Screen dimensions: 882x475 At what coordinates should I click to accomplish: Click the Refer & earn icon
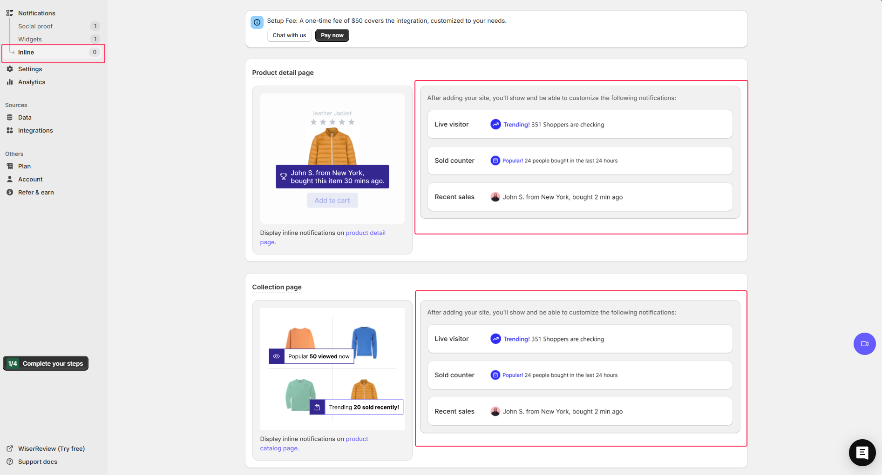tap(10, 192)
